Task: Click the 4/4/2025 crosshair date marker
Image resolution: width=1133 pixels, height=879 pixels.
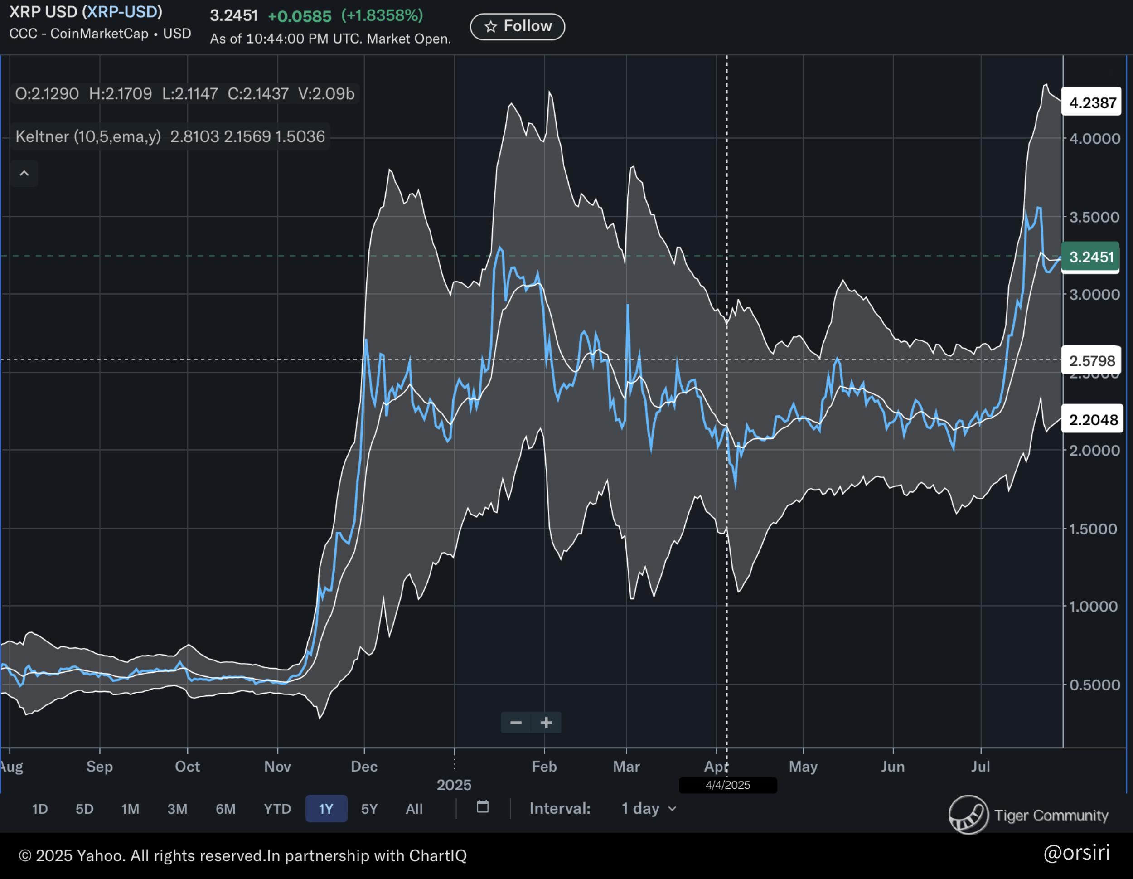Action: (x=727, y=785)
